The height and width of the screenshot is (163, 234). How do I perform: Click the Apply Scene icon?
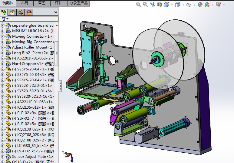point(207,5)
